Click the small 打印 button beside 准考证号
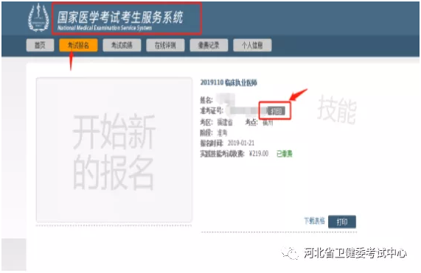 point(276,110)
